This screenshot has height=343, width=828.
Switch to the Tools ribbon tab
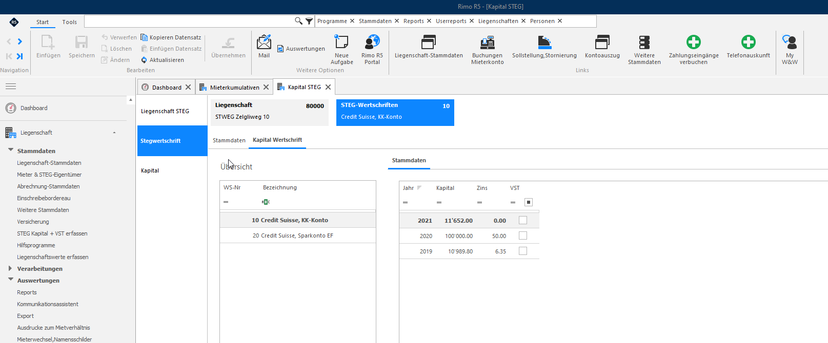(70, 22)
